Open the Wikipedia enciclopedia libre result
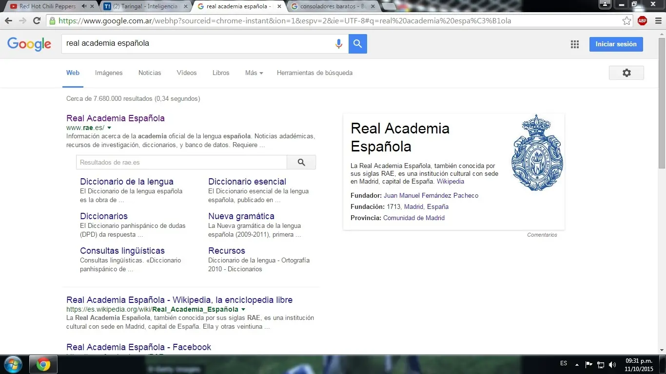This screenshot has width=666, height=374. (179, 300)
